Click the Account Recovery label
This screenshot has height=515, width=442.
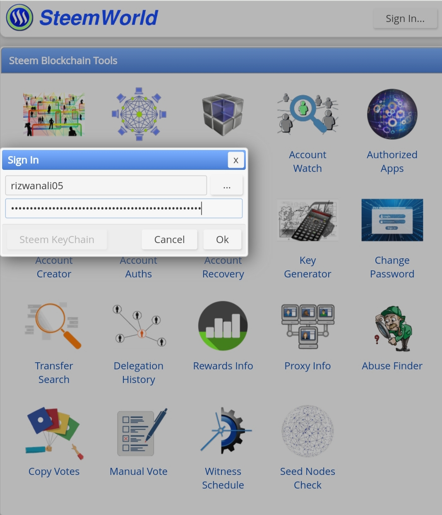pyautogui.click(x=223, y=268)
